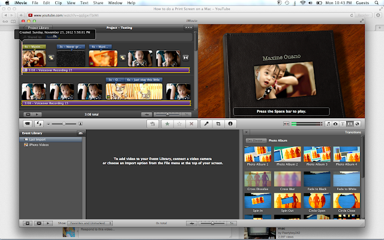The image size is (384, 240).
Task: Adjust event browser frames-per-thumbnail slider
Action: 212,223
